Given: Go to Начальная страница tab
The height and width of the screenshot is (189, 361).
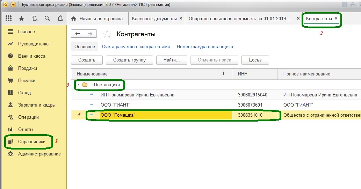Looking at the screenshot, I should pyautogui.click(x=98, y=19).
